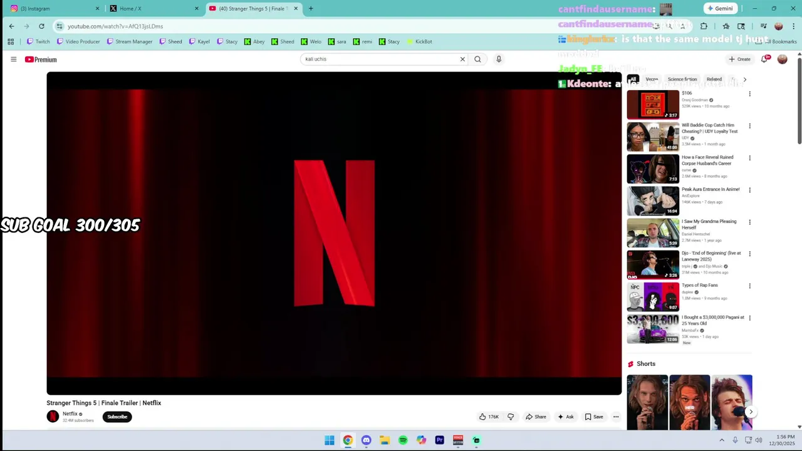Clear the search box text
Image resolution: width=802 pixels, height=451 pixels.
(x=462, y=59)
